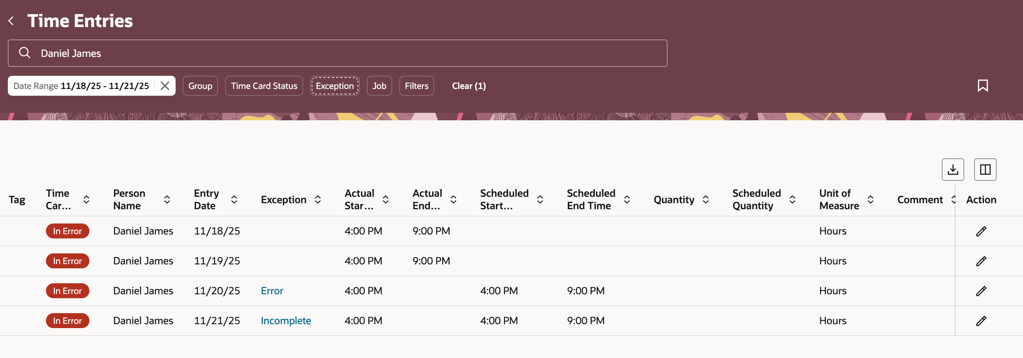Viewport: 1023px width, 358px height.
Task: Click the search magnifier icon
Action: coord(25,53)
